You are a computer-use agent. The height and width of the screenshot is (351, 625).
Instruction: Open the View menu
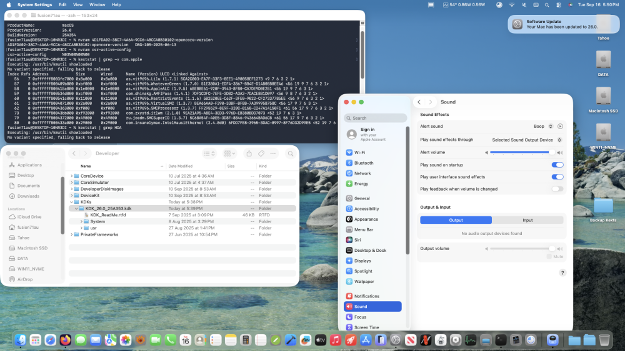coord(77,5)
